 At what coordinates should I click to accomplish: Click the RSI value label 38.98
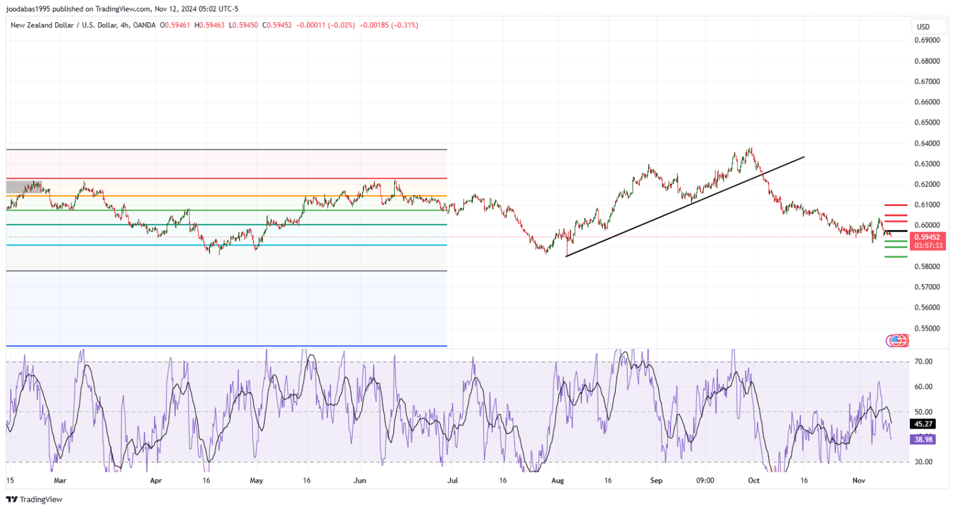click(x=923, y=439)
